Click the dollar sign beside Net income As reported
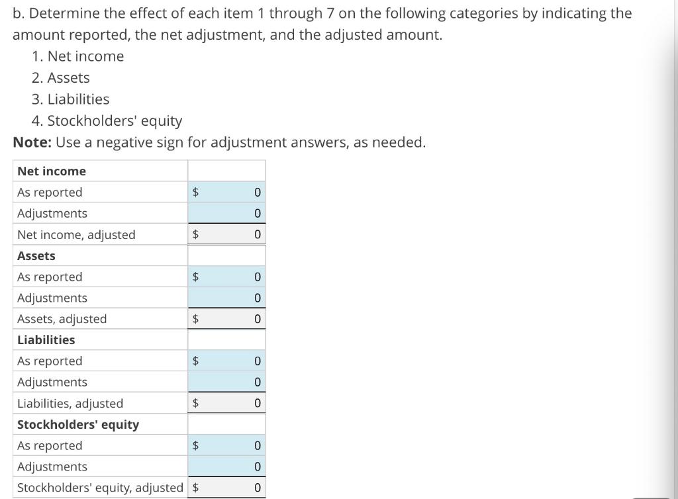 click(x=195, y=192)
